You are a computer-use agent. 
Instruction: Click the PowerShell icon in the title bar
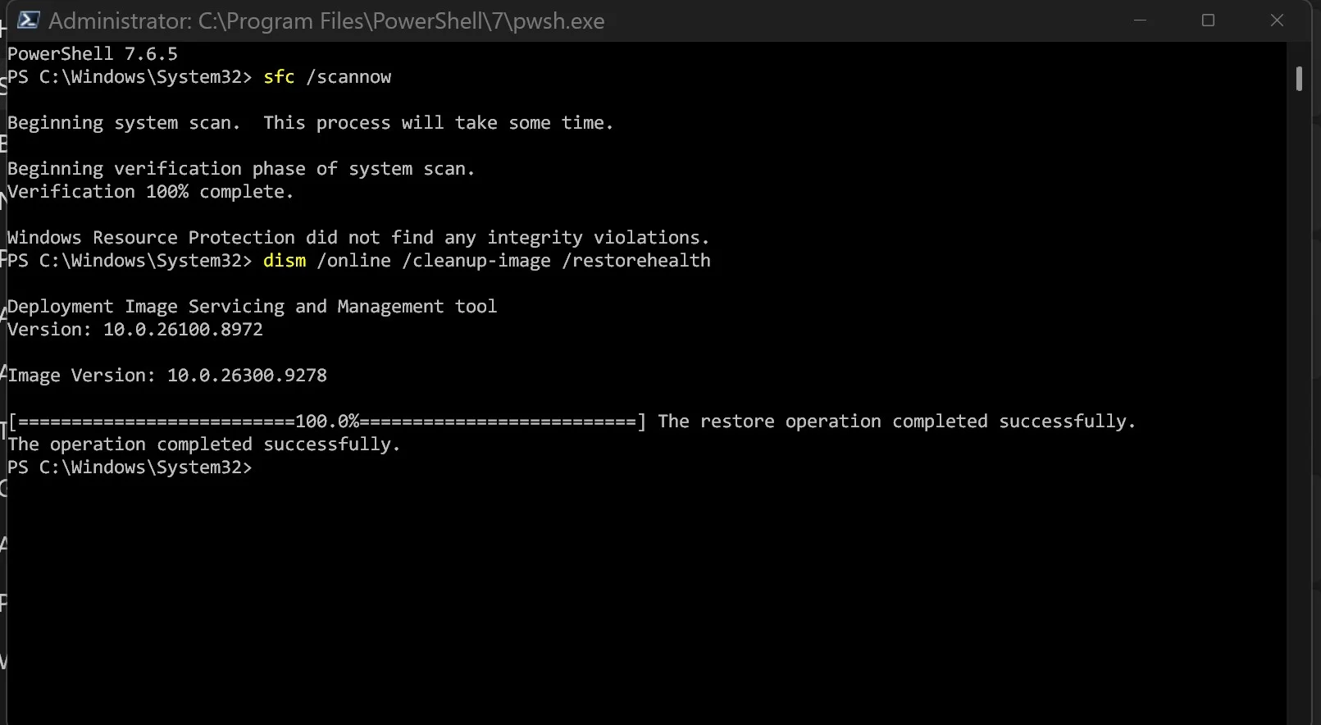point(29,20)
